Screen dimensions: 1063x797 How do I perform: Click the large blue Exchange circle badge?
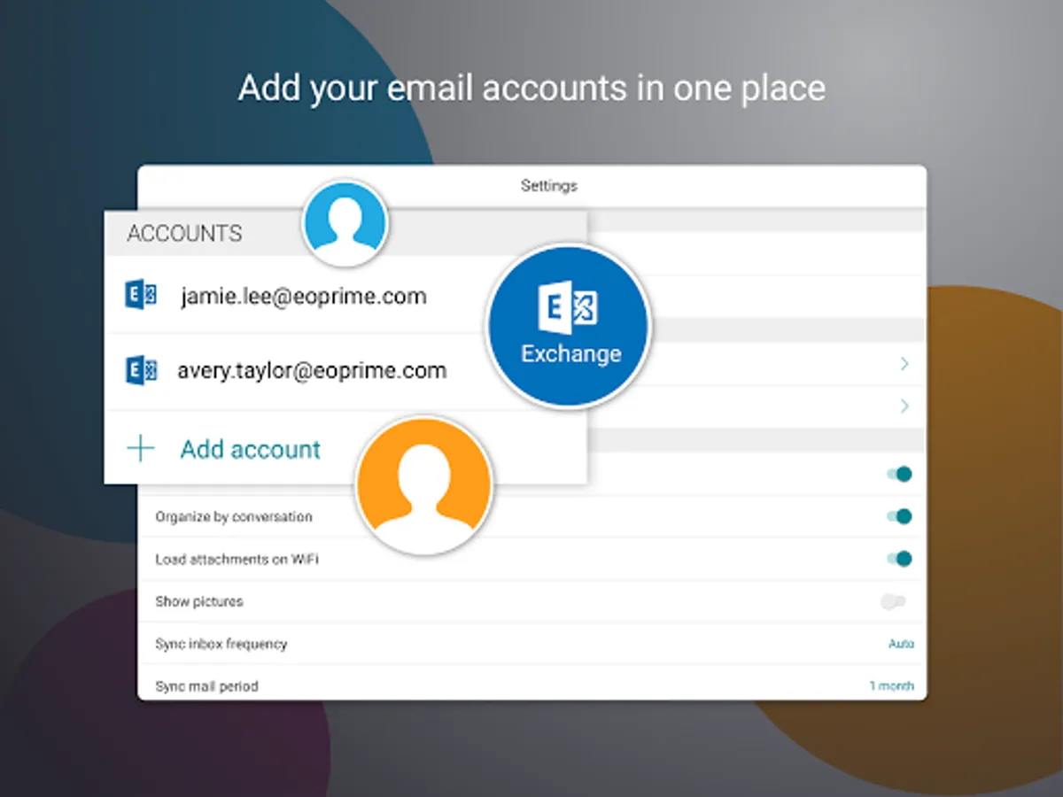(x=569, y=326)
